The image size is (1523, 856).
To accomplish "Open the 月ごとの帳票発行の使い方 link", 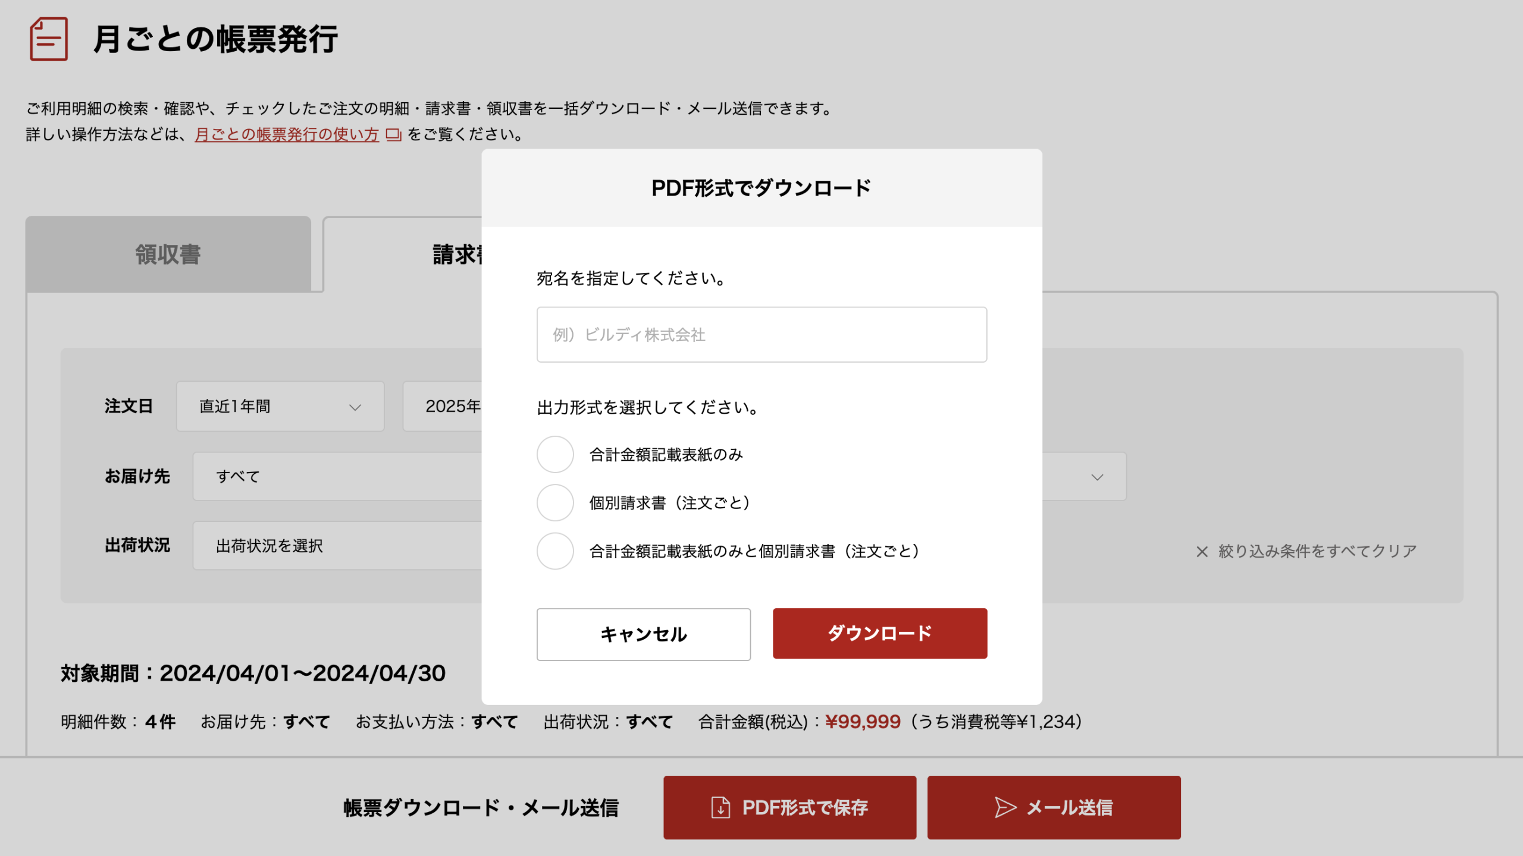I will pos(286,135).
